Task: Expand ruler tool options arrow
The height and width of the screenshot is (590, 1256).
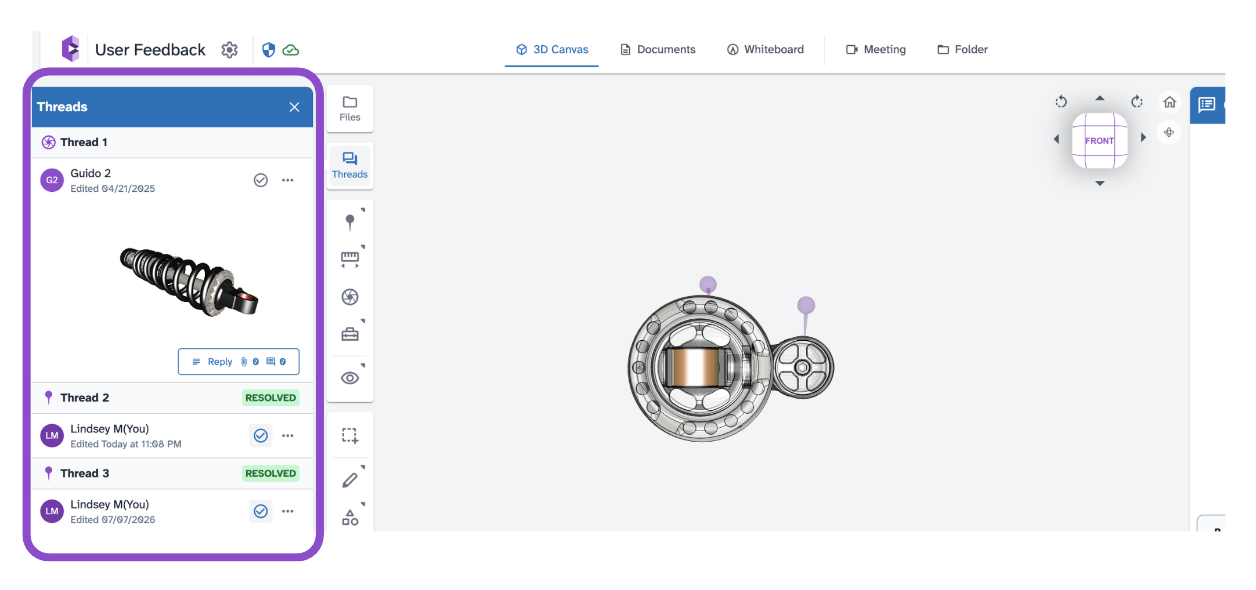Action: [x=363, y=247]
